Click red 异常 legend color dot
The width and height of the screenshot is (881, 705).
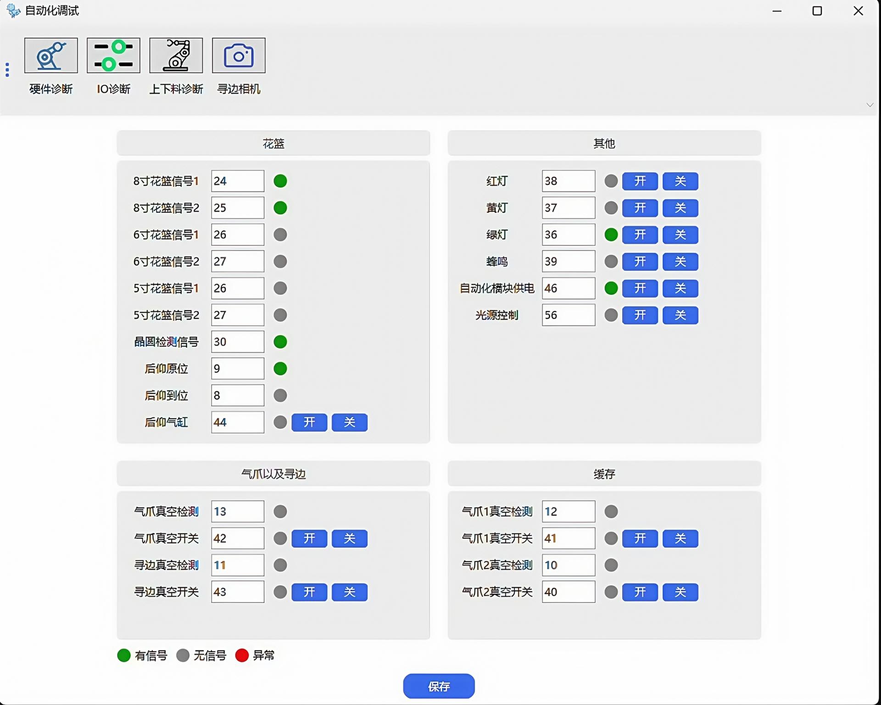click(242, 655)
